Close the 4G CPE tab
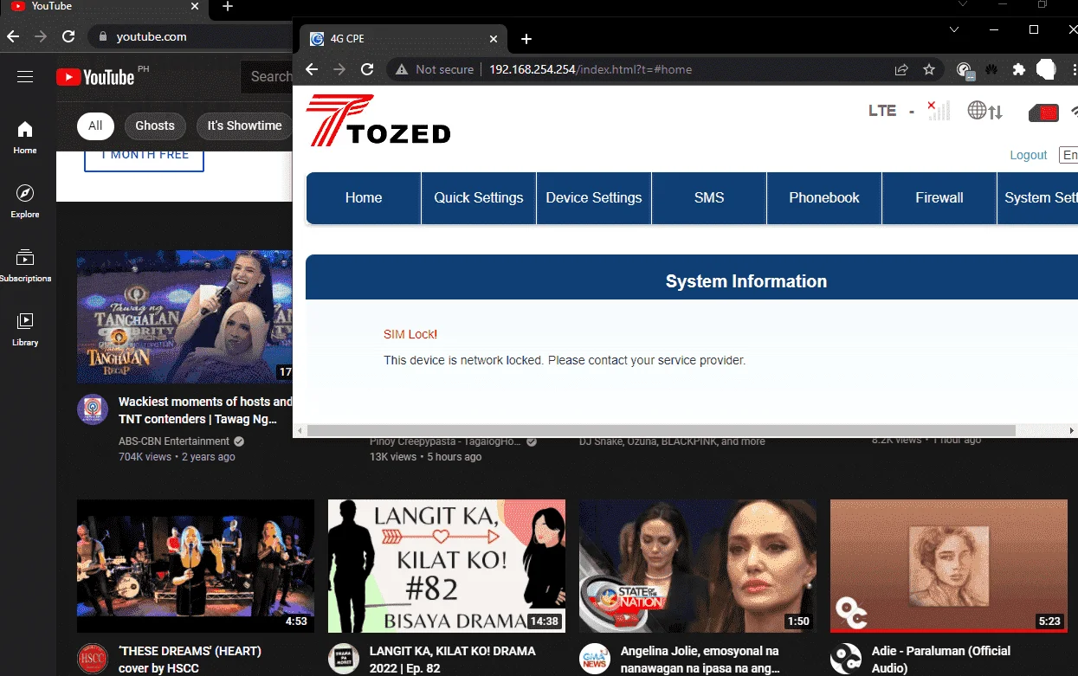The height and width of the screenshot is (676, 1078). pos(494,39)
